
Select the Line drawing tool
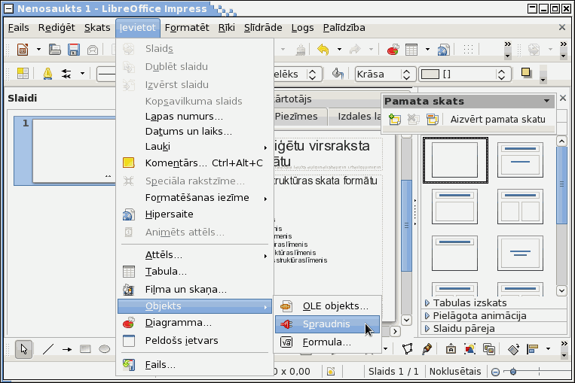tap(48, 349)
